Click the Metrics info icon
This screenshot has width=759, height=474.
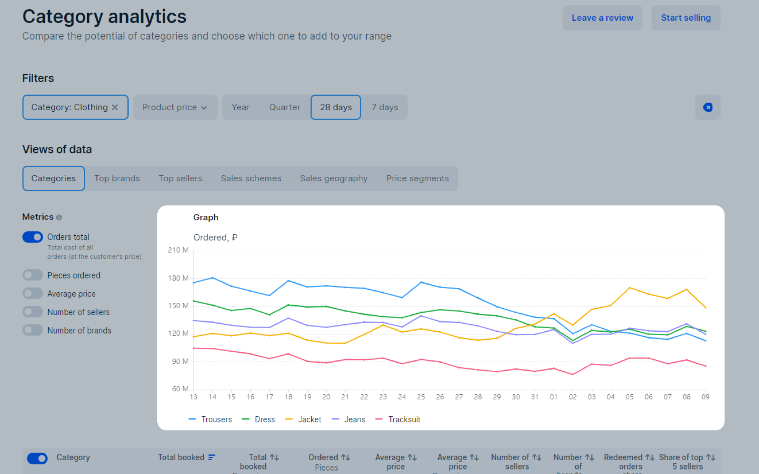click(59, 217)
